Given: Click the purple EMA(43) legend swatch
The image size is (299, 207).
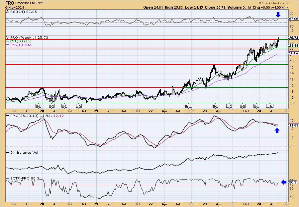Looking at the screenshot, I should coord(8,45).
